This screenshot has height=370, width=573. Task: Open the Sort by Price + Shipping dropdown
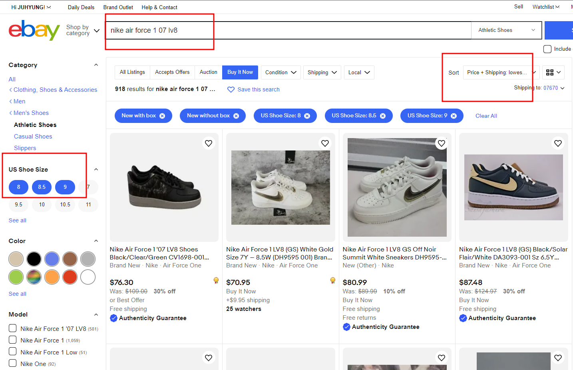tap(501, 72)
